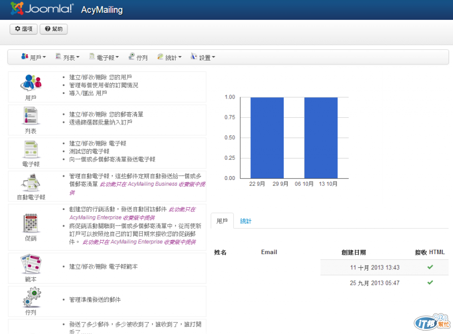This screenshot has width=453, height=334.
Task: Open the 佇列 menu item
Action: pos(138,57)
